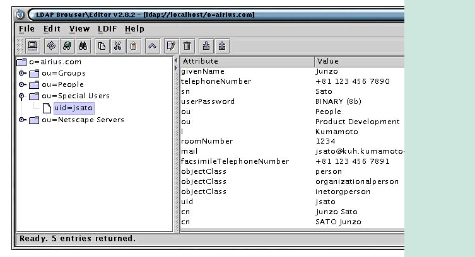Click the Cut scissors toolbar icon

click(x=118, y=46)
